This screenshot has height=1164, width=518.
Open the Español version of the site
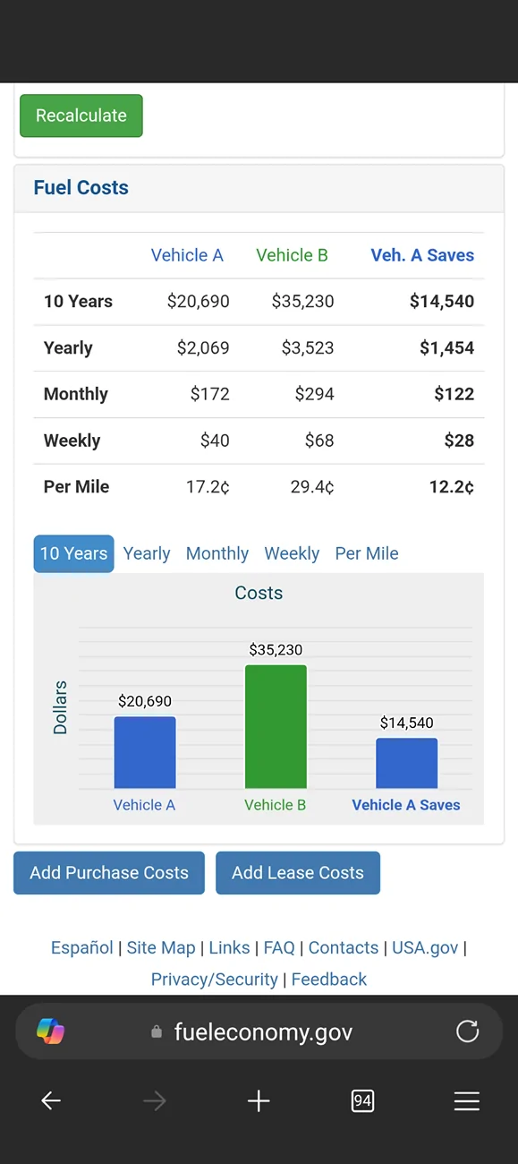(x=81, y=947)
